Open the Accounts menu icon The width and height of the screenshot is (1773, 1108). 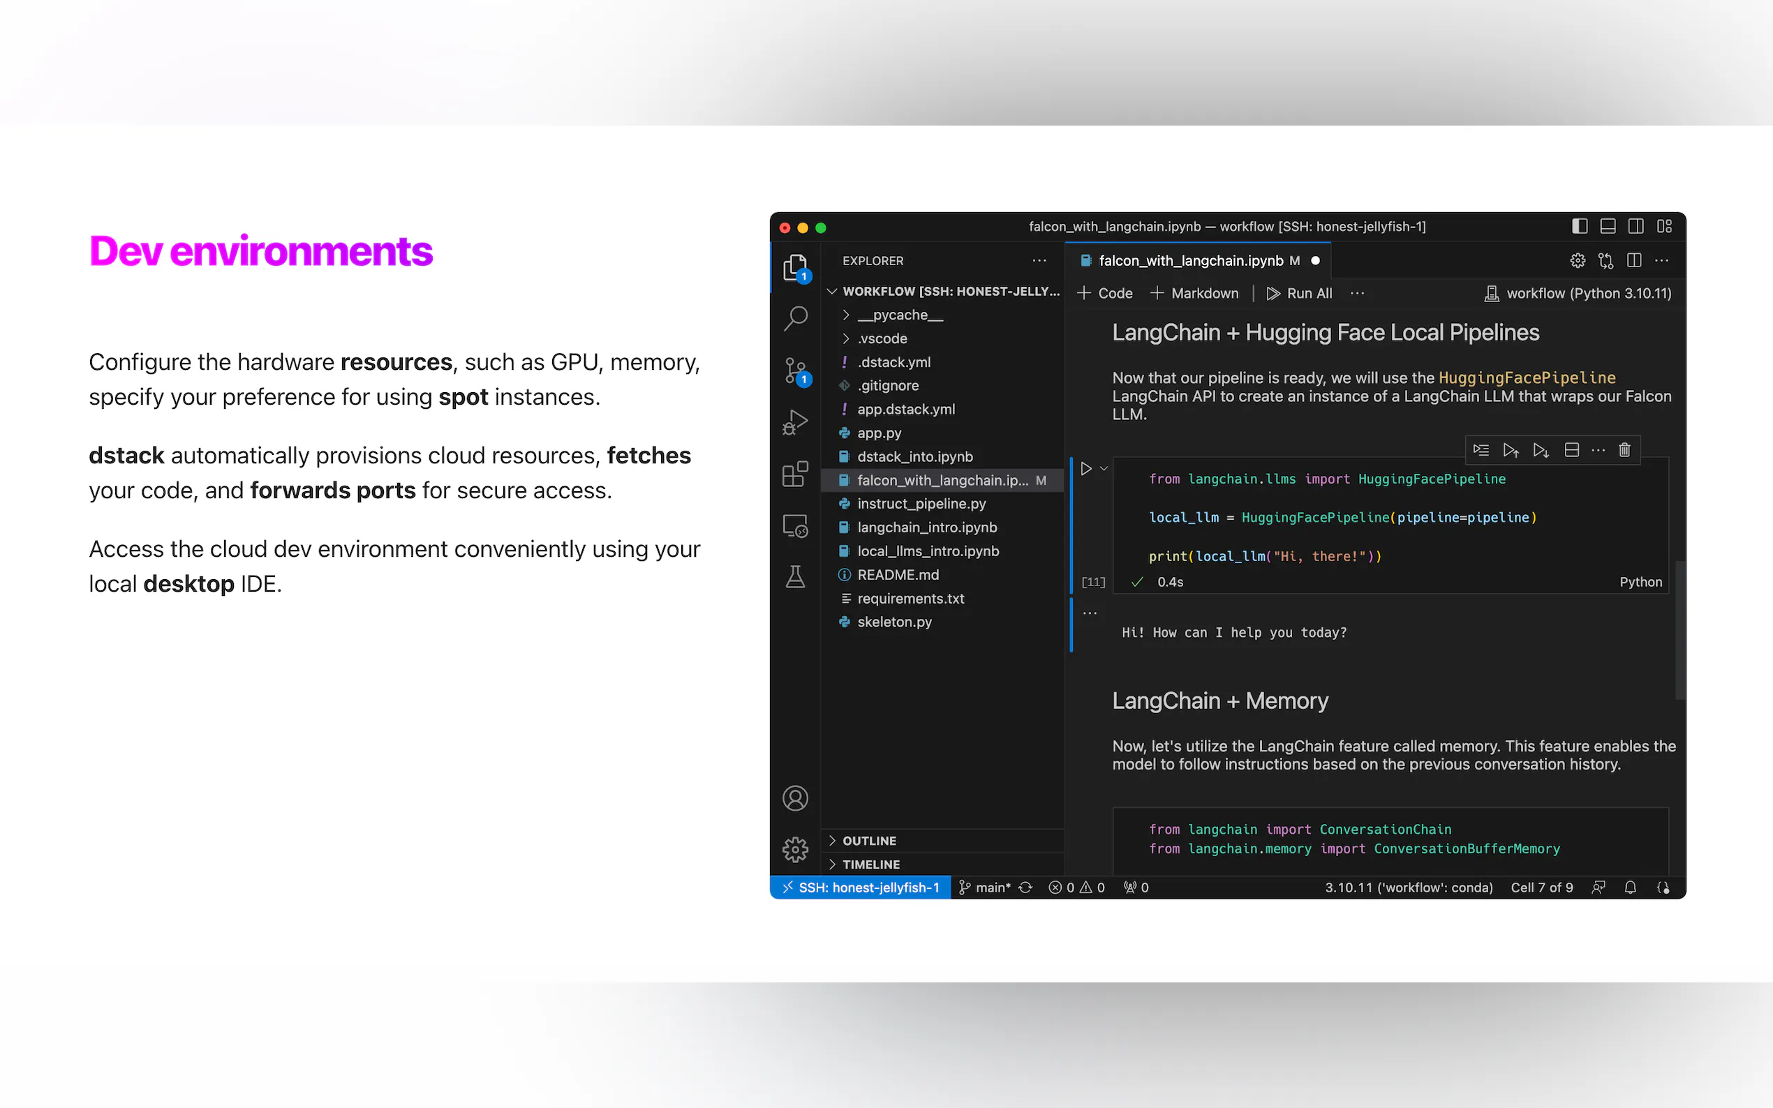[x=794, y=798]
